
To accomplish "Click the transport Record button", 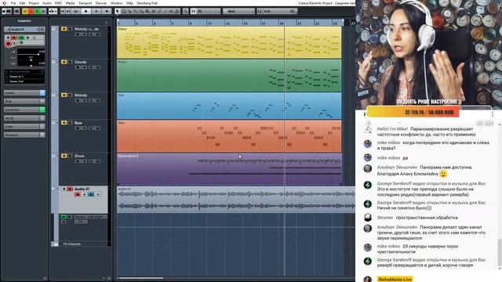I will pos(107,11).
